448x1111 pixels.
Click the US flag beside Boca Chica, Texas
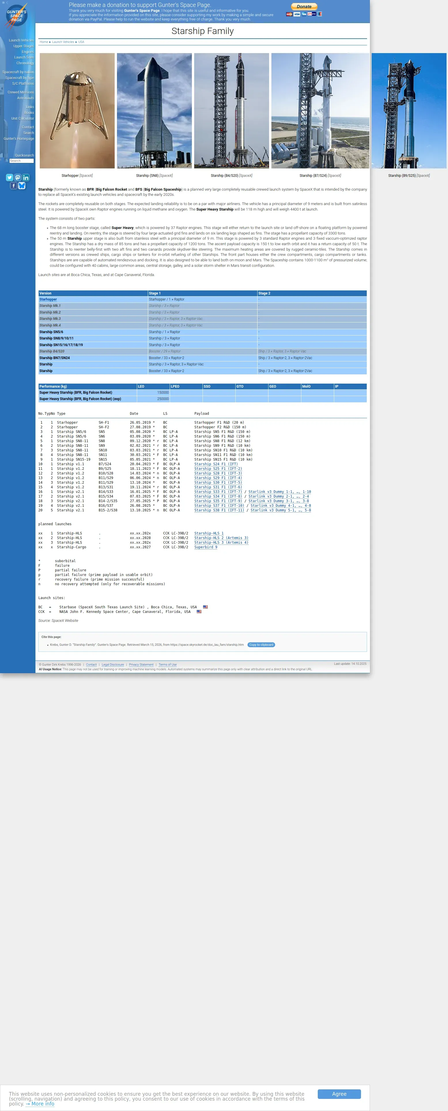coord(205,607)
